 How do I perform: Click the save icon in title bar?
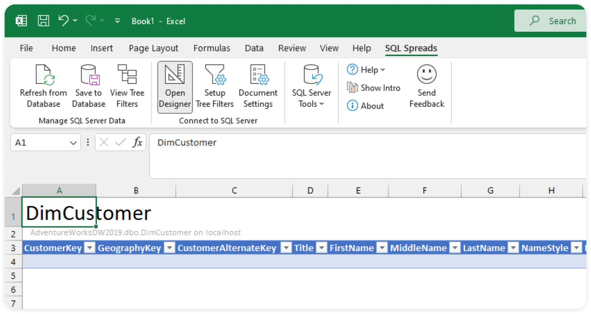[x=43, y=21]
